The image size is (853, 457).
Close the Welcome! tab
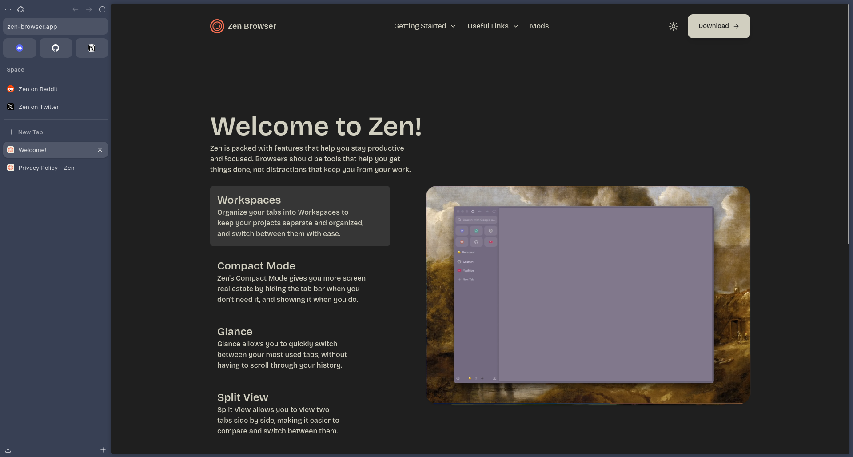coord(100,150)
